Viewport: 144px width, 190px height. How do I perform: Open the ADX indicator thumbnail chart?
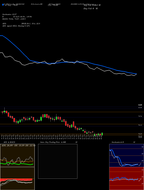17,155
